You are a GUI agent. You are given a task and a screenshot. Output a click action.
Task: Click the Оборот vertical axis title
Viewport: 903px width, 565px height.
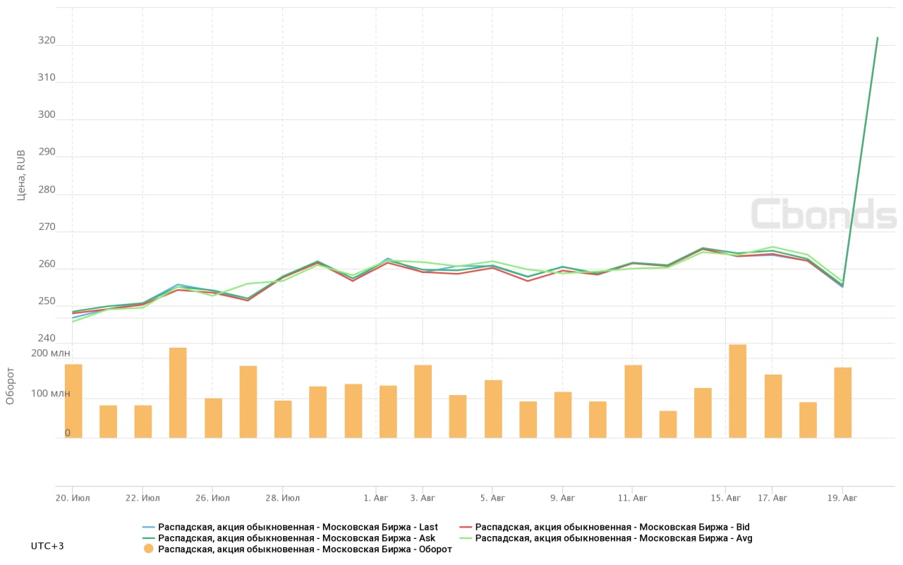coord(11,385)
